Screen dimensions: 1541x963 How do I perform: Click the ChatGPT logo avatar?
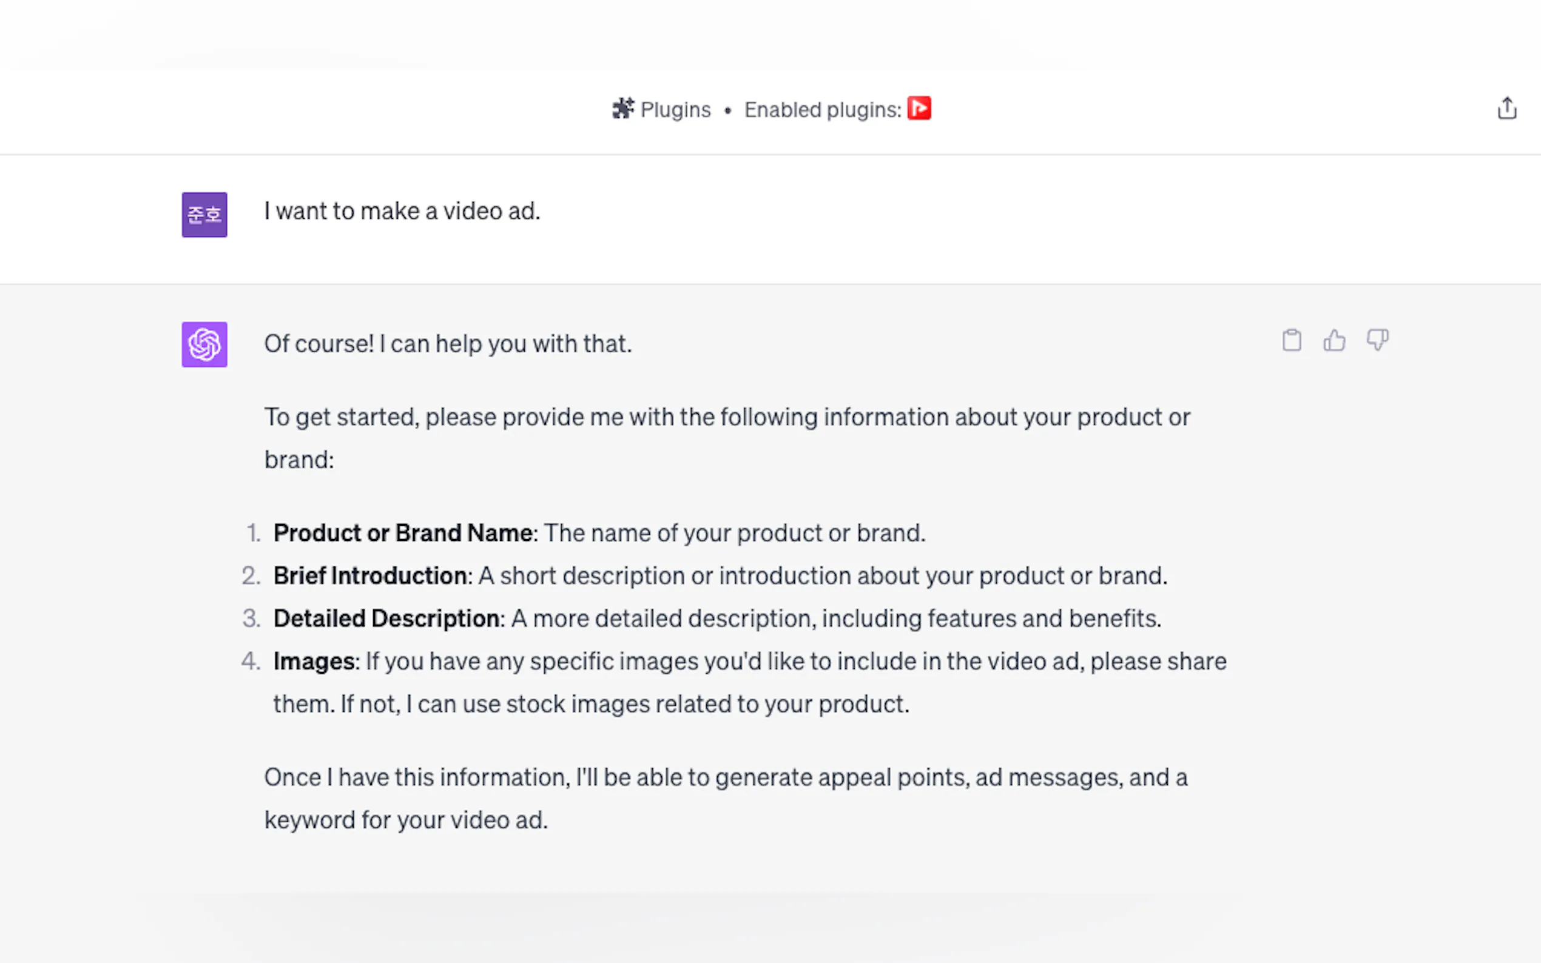[x=204, y=344]
